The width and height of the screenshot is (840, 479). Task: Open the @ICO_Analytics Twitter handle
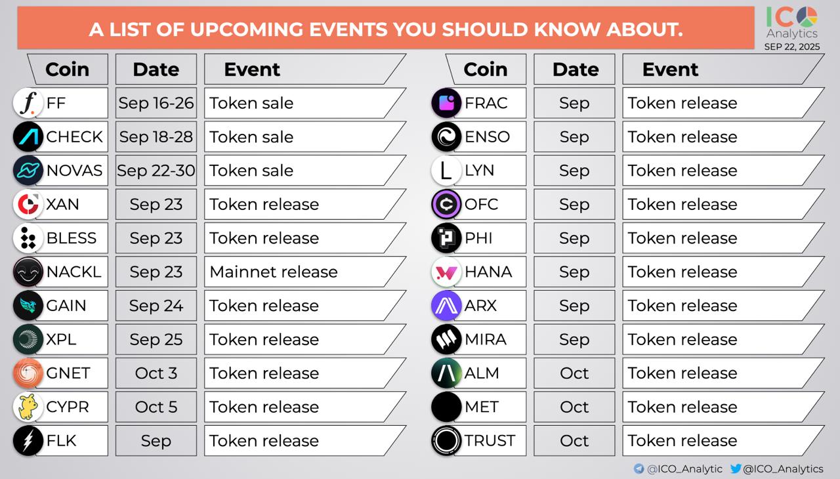(783, 469)
